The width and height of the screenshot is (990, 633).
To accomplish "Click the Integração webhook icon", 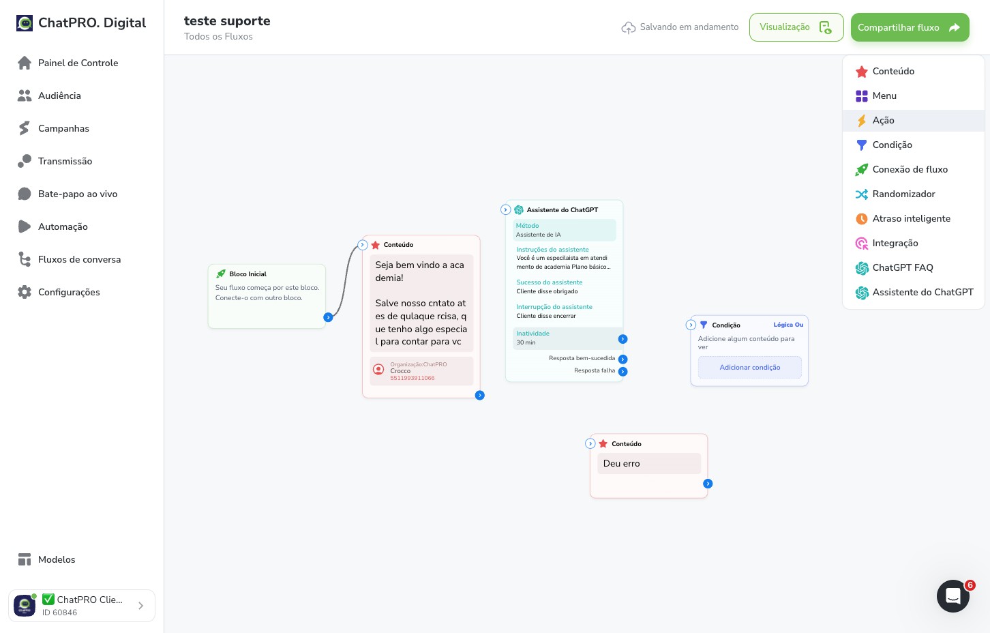I will point(862,244).
